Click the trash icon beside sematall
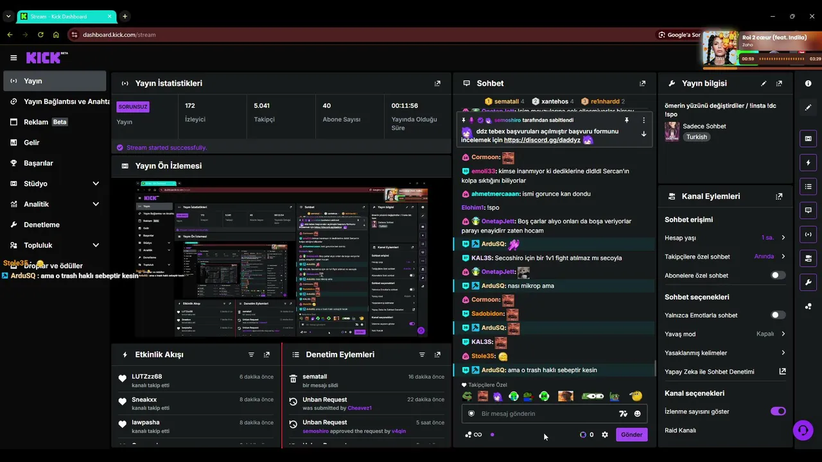 coord(293,379)
